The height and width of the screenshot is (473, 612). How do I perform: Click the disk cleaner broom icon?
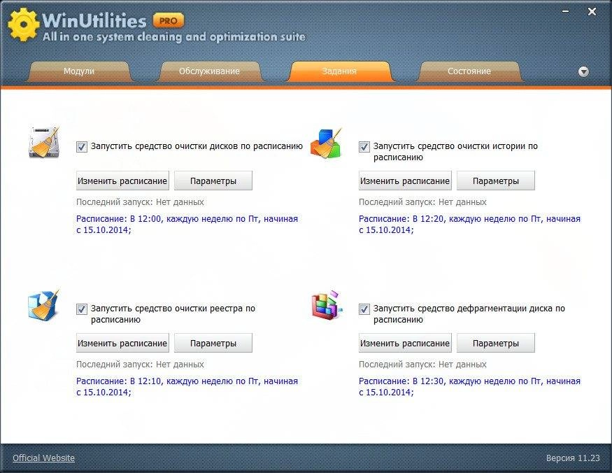44,142
